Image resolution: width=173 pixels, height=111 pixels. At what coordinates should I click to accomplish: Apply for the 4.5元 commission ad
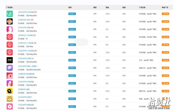pyautogui.click(x=165, y=22)
